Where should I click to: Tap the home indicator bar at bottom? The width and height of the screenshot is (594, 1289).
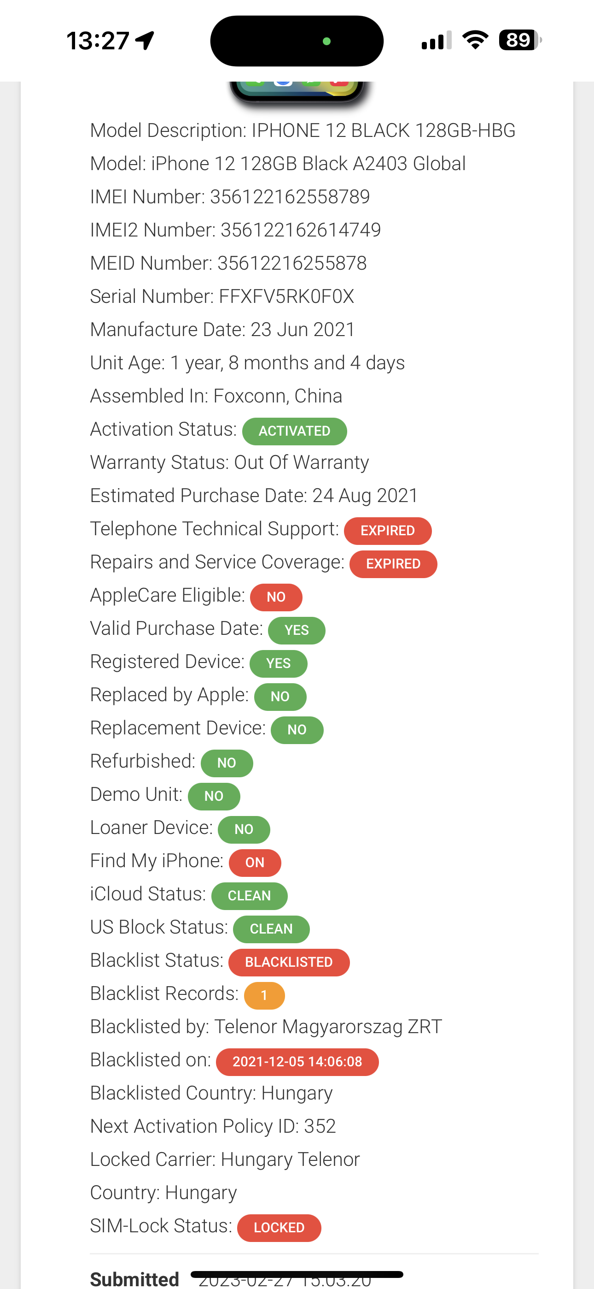[297, 1274]
